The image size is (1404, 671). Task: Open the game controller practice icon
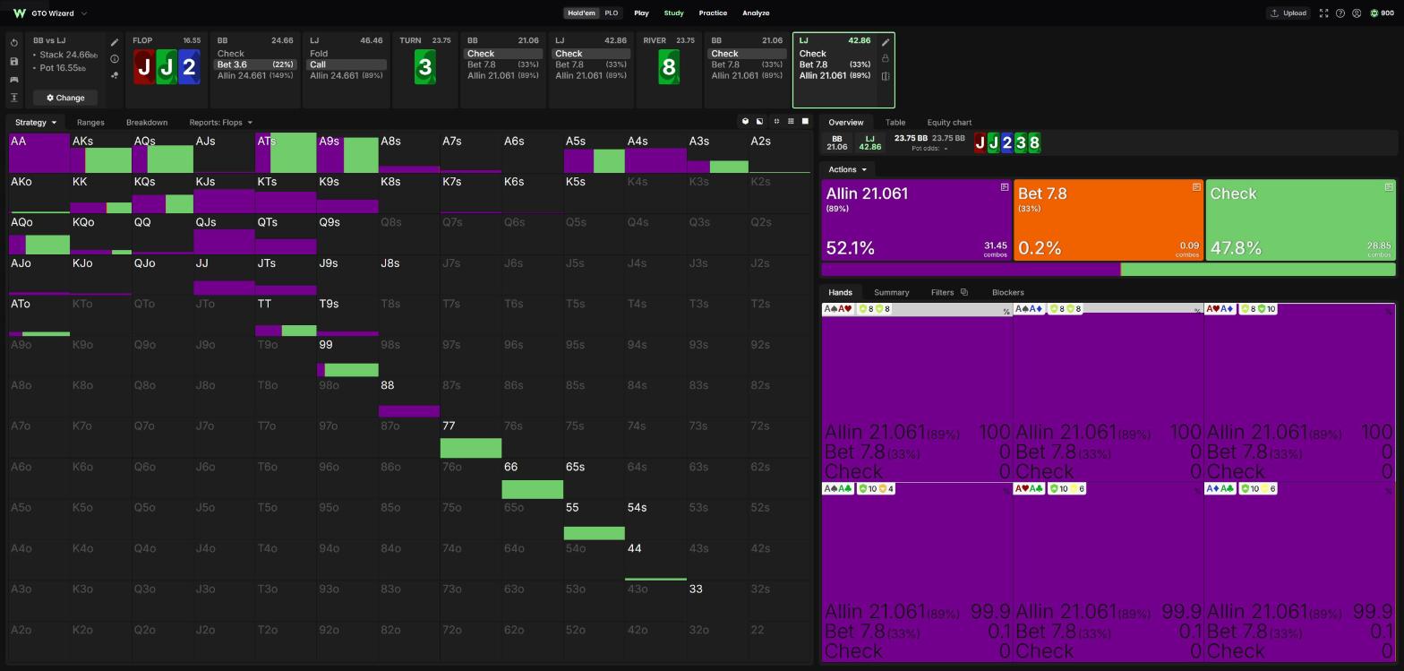14,80
